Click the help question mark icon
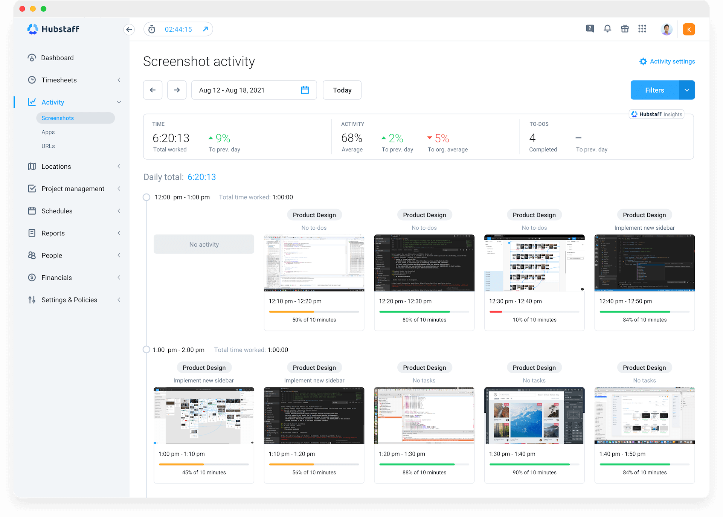The image size is (723, 517). pyautogui.click(x=590, y=29)
